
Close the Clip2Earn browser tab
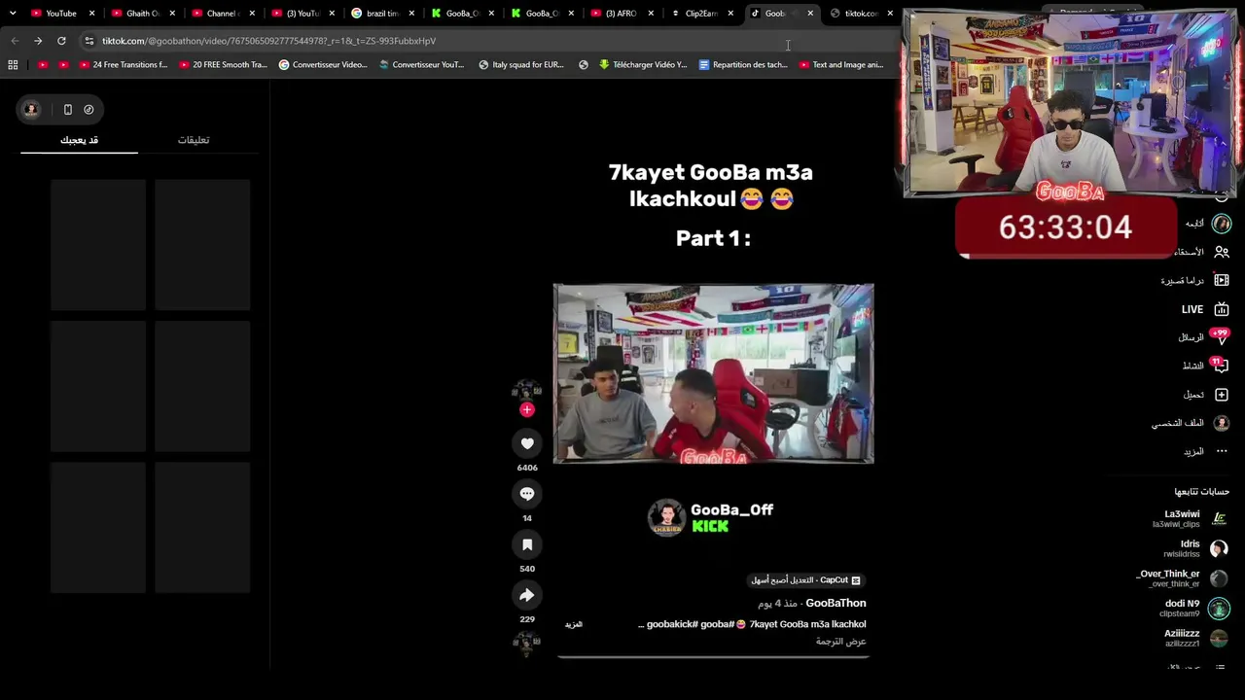[730, 14]
